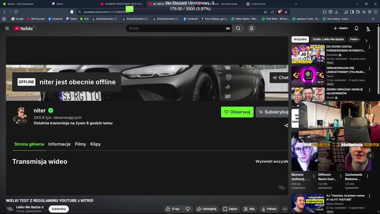
Task: Go back with browser back arrow
Action: pos(4,12)
